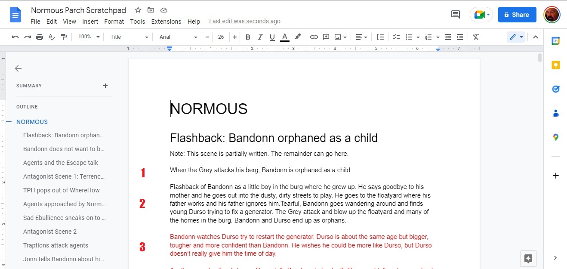Open 'Last edit was seconds ago' link
This screenshot has height=269, width=567.
(244, 22)
